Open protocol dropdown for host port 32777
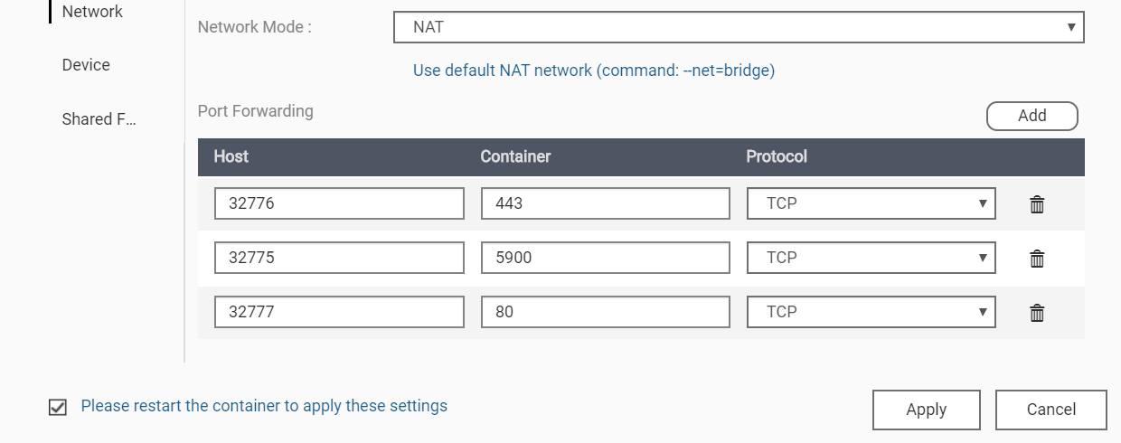The width and height of the screenshot is (1121, 443). coord(871,312)
